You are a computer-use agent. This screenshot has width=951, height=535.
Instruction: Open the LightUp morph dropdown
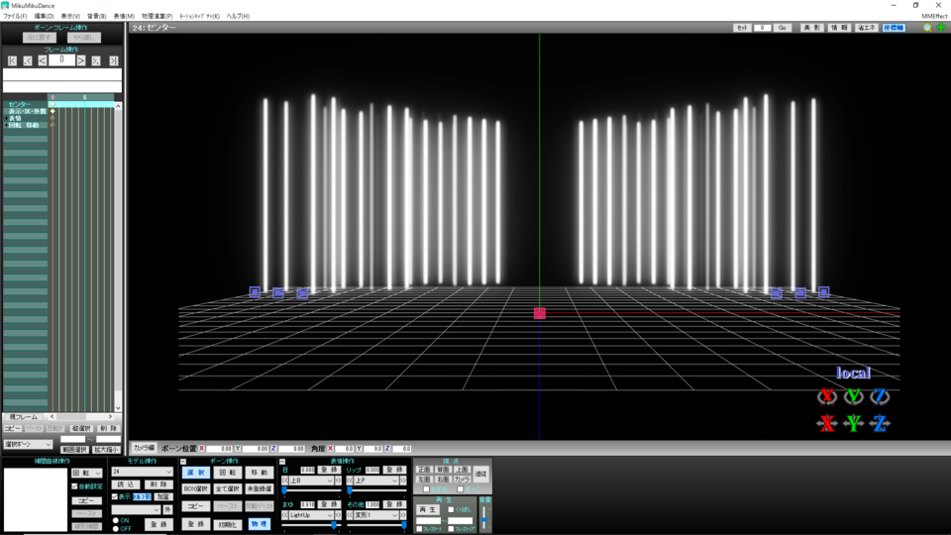(311, 515)
